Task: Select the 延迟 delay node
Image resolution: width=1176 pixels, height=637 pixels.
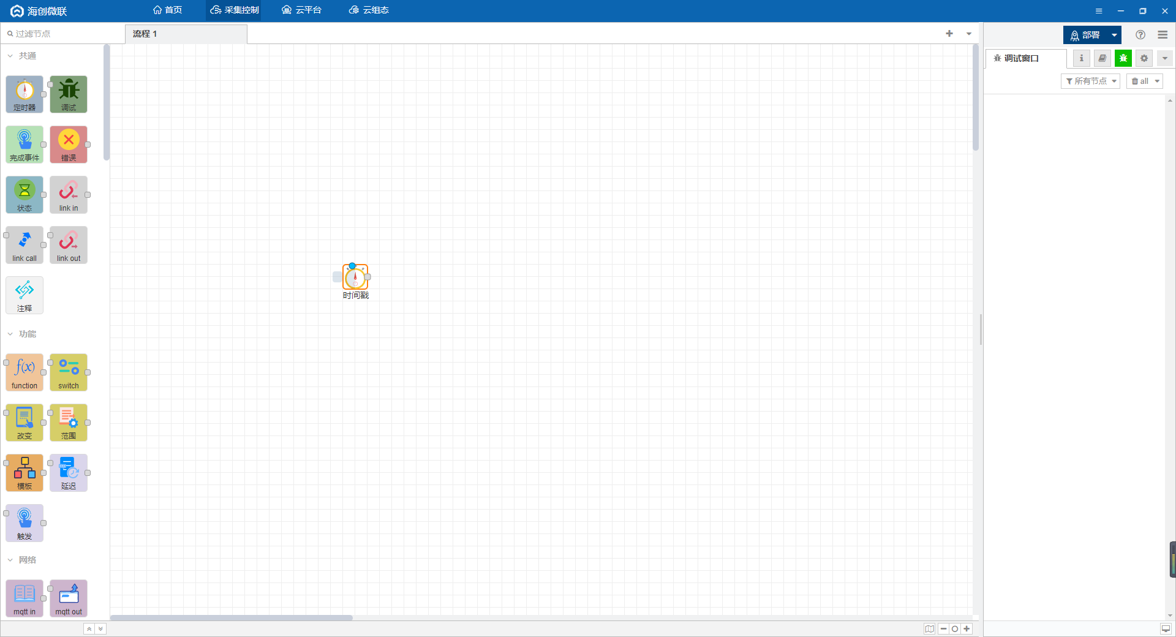Action: pos(69,473)
